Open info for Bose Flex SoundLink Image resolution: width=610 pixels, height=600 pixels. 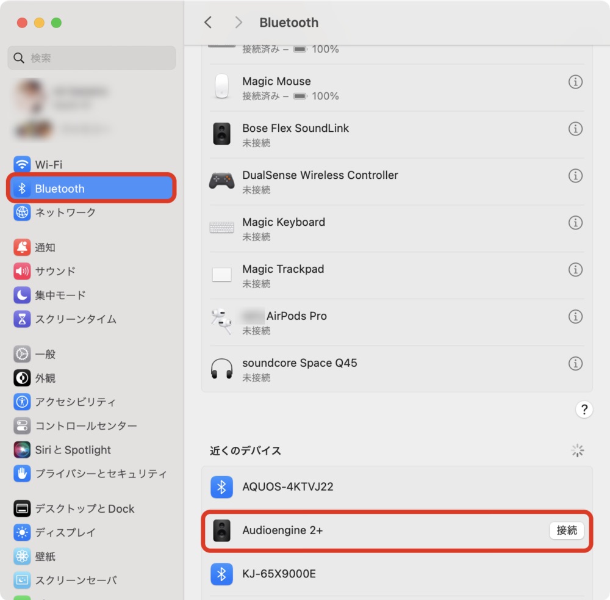pyautogui.click(x=575, y=129)
